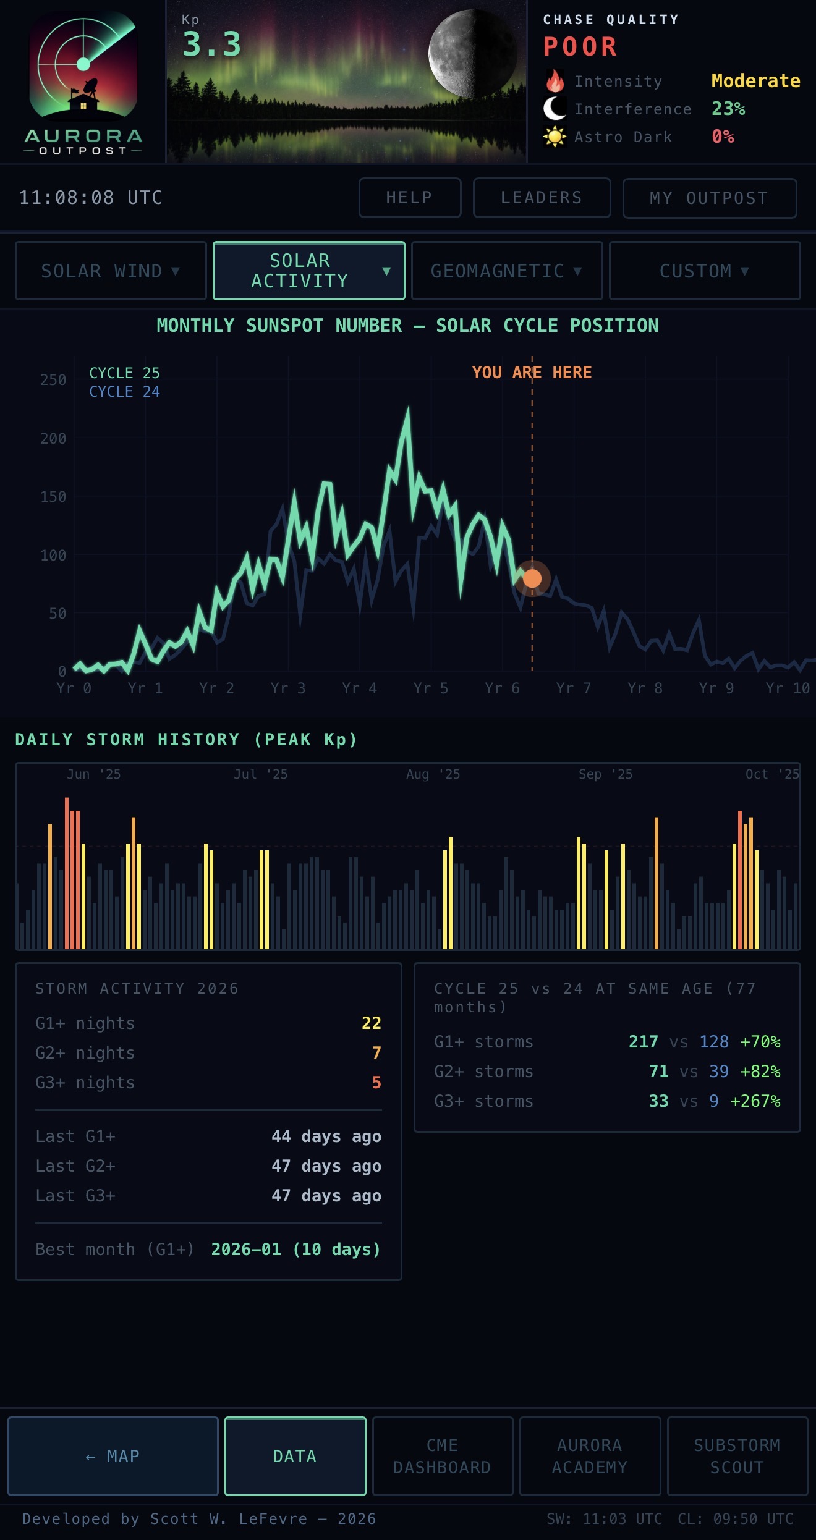
Task: Click G2+ storms +82% figure
Action: point(760,1072)
